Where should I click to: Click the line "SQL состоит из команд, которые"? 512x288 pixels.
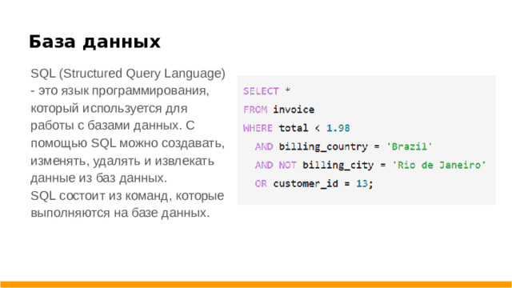click(127, 195)
